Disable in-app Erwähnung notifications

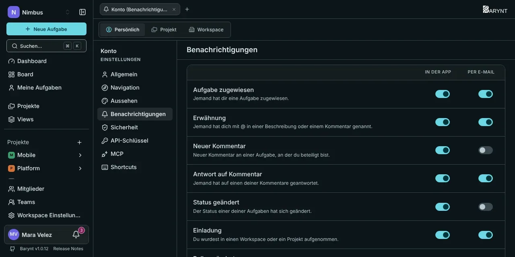[x=443, y=122]
